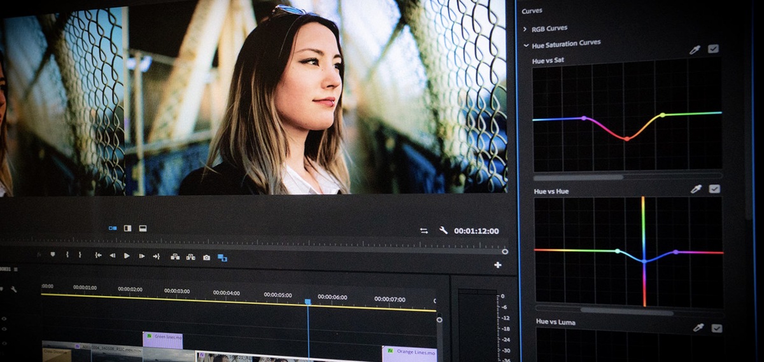The width and height of the screenshot is (764, 362).
Task: Open timeline wrench display settings
Action: pyautogui.click(x=13, y=289)
